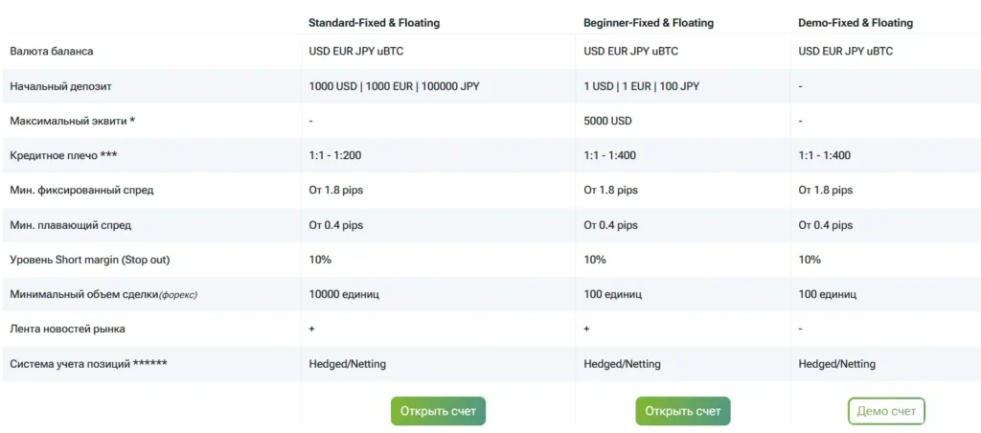The width and height of the screenshot is (981, 433).
Task: Click the 5000 USD maximum equity value
Action: tap(608, 121)
